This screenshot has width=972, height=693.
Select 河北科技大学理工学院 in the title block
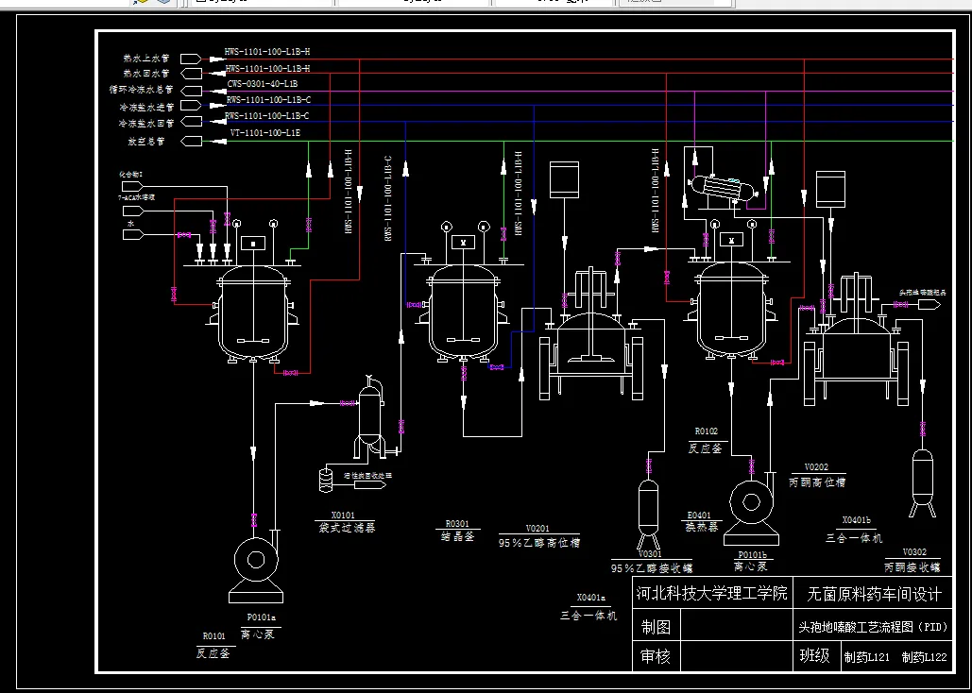pyautogui.click(x=711, y=593)
